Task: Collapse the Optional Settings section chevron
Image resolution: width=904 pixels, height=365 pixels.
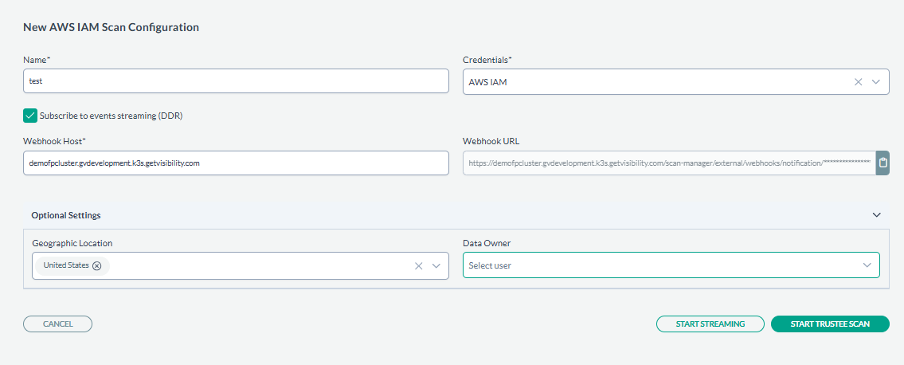Action: (876, 215)
